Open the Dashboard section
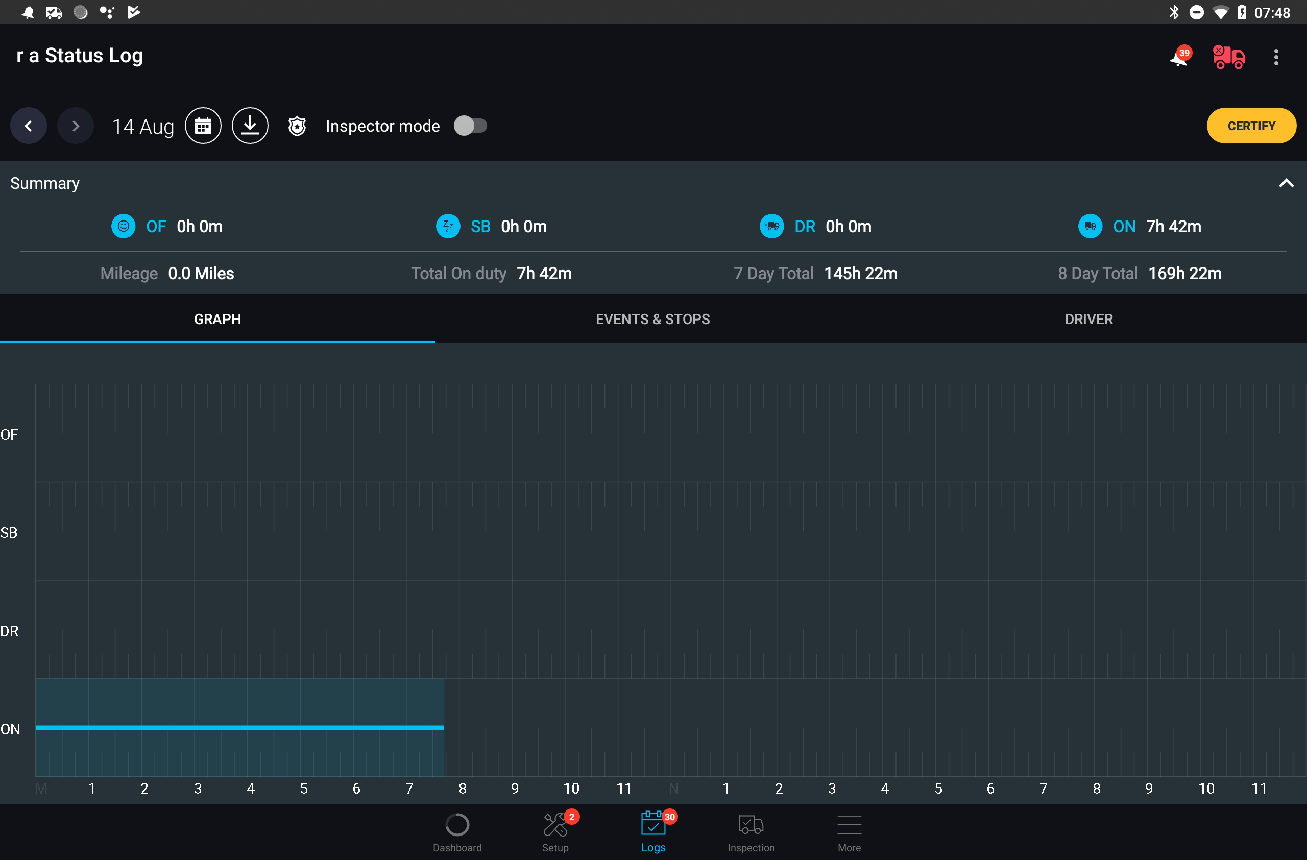 457,832
